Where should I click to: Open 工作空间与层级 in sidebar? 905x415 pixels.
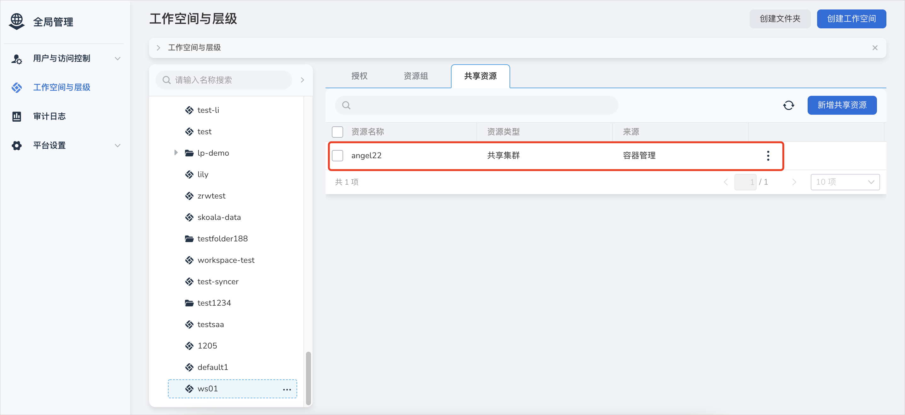click(61, 88)
